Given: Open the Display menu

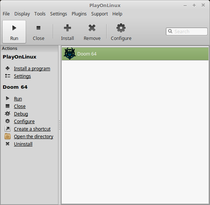Looking at the screenshot, I should [22, 14].
